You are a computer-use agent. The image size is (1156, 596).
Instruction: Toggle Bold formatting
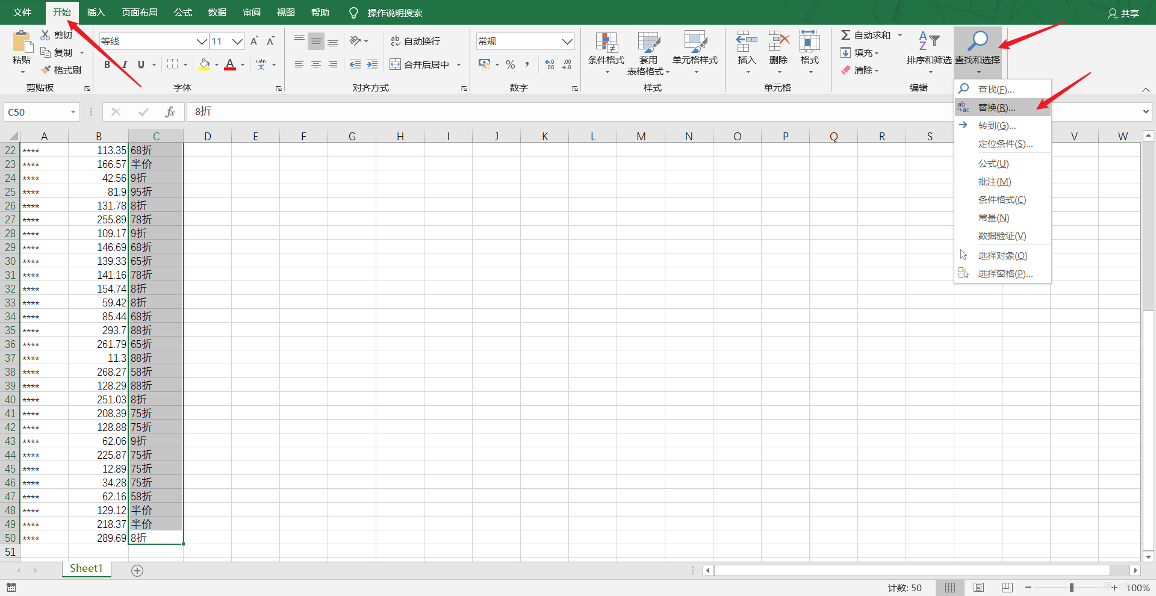coord(107,64)
